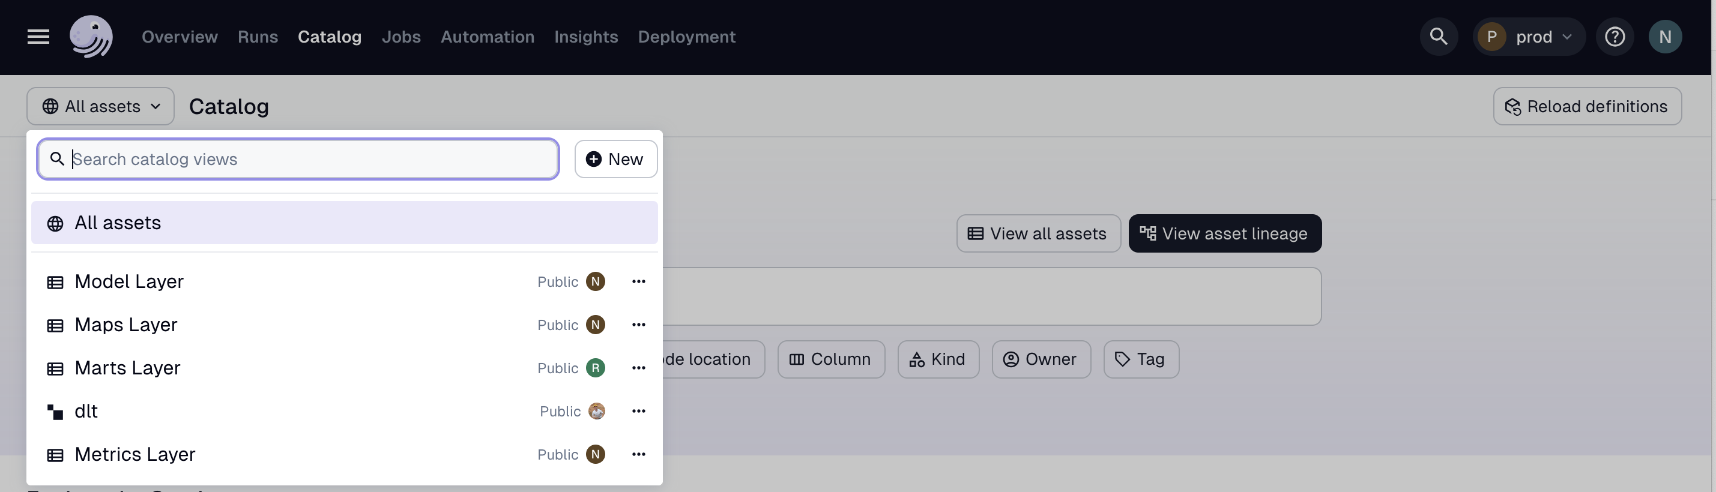Open the help question mark icon

[x=1614, y=37]
